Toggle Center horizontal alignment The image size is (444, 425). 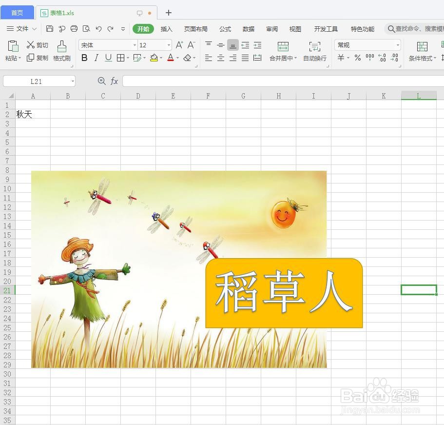221,58
